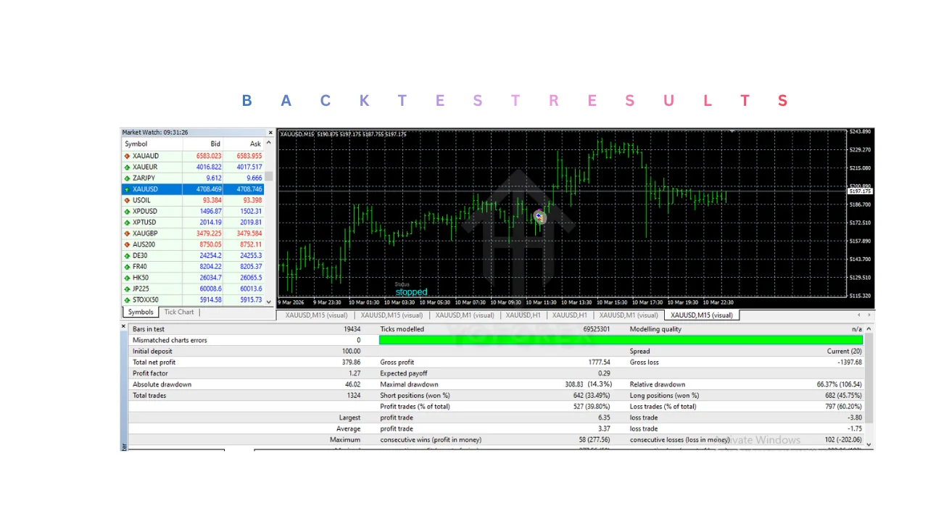Image resolution: width=928 pixels, height=522 pixels.
Task: Click the XPDUSD symbol arrow icon
Action: click(x=127, y=211)
